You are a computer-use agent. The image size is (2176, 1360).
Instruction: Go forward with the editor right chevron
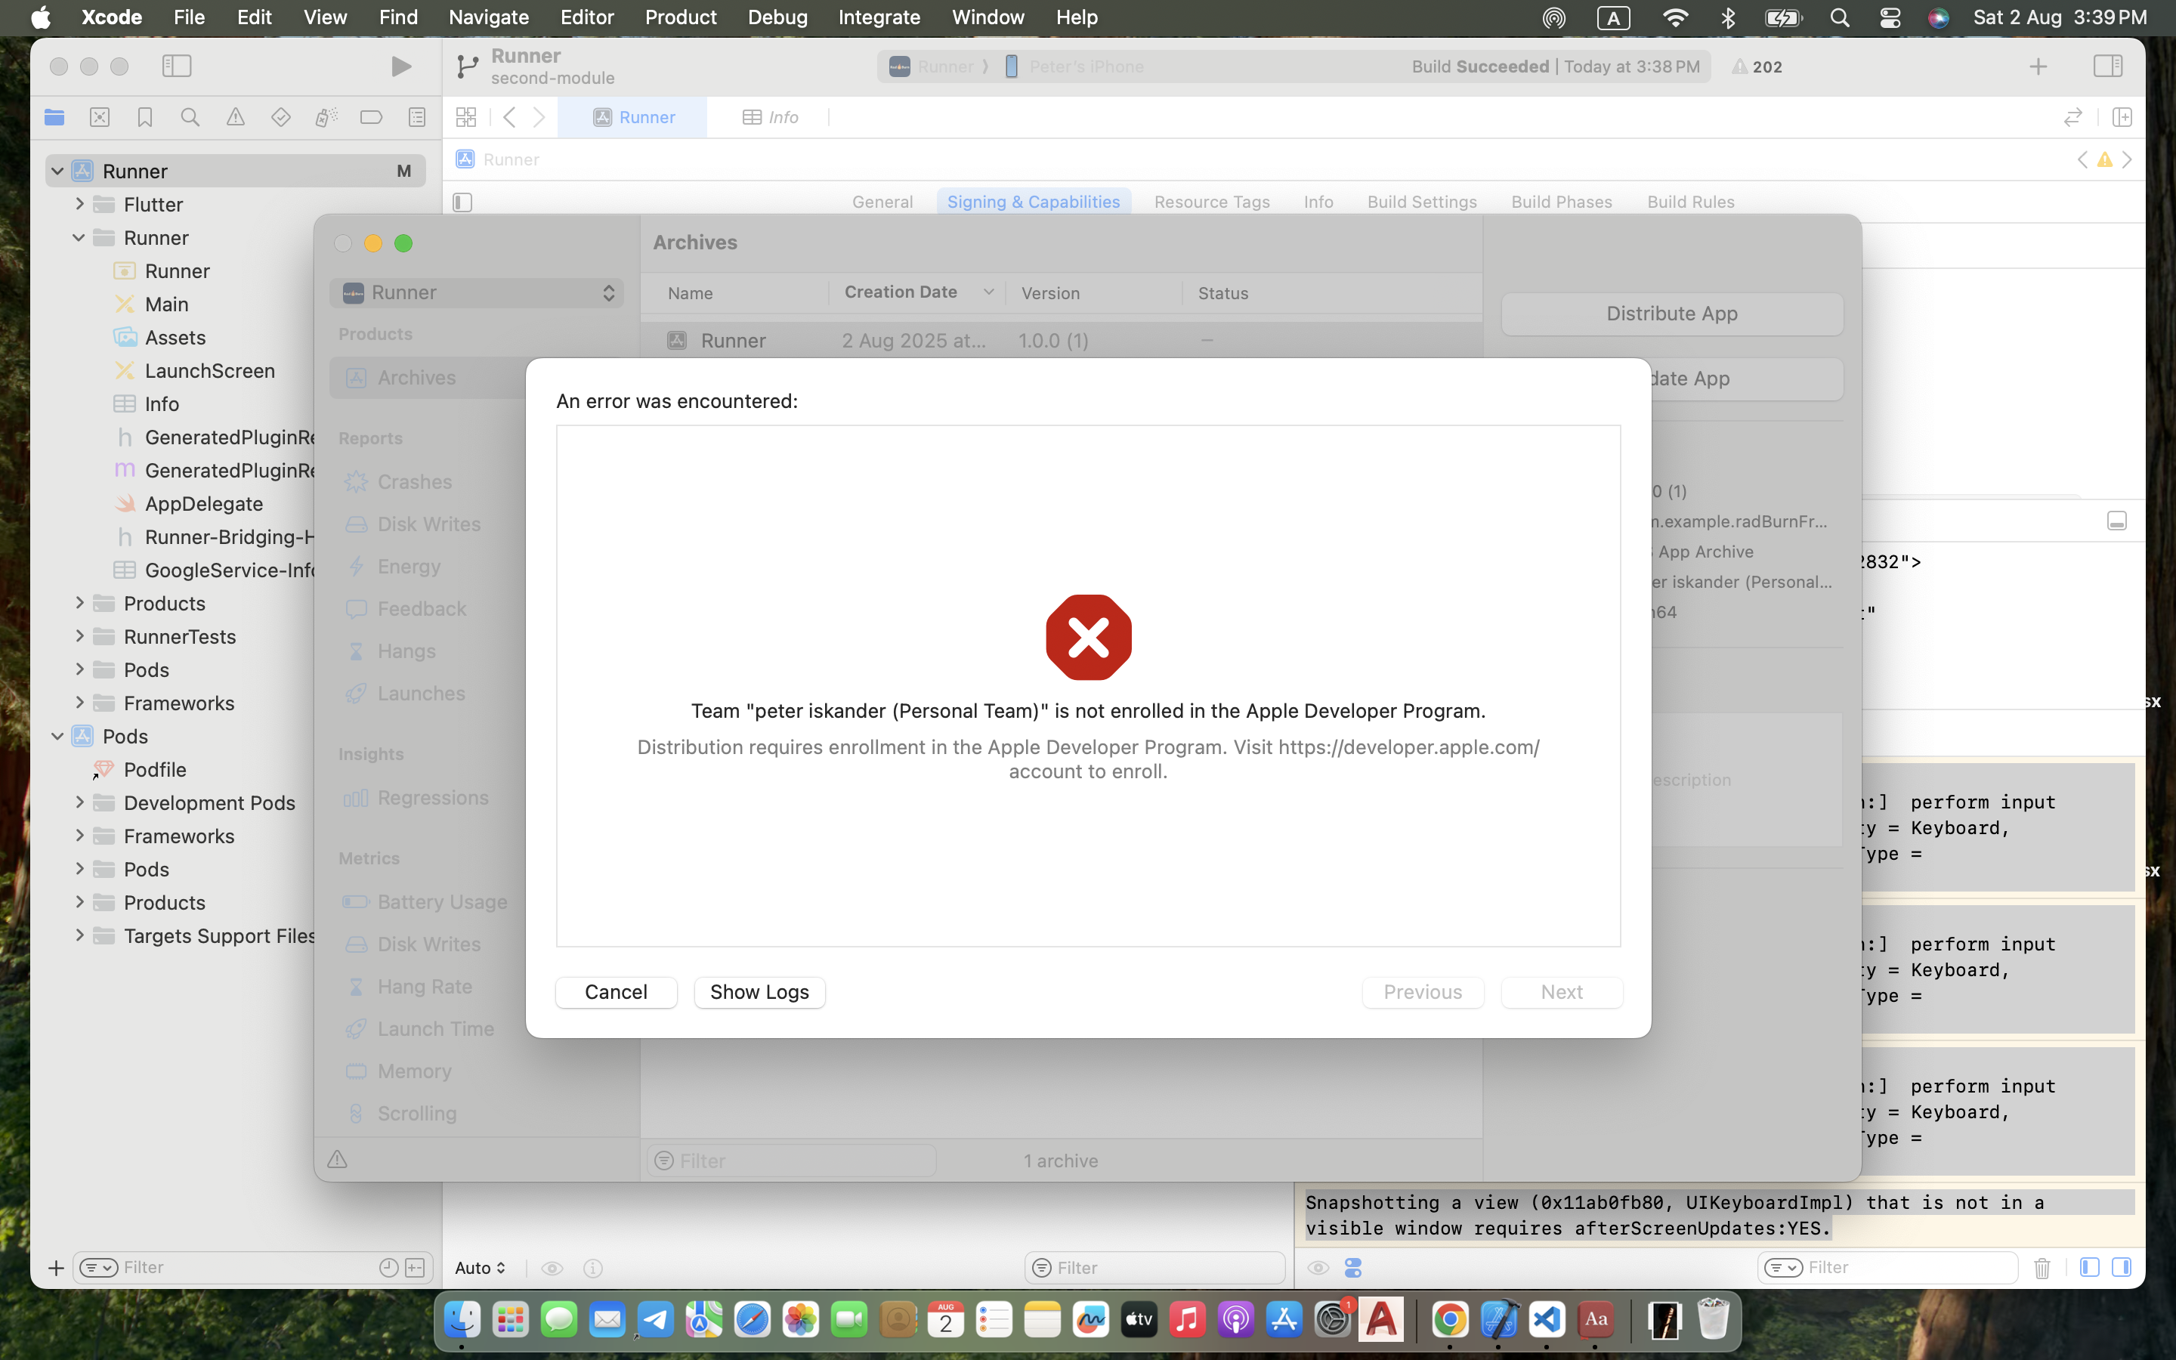pyautogui.click(x=539, y=117)
